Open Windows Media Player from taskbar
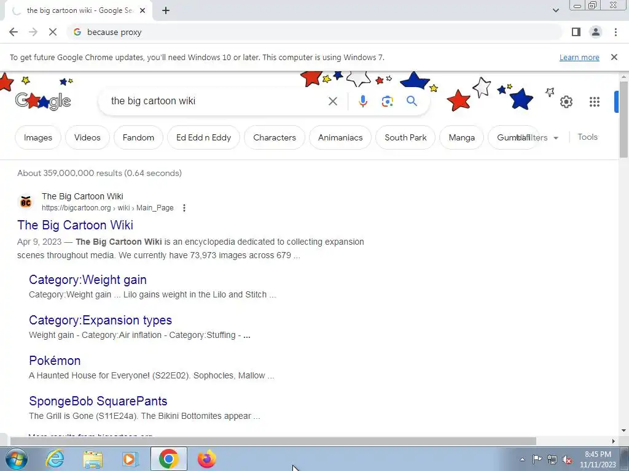Screen dimensions: 629x471 point(130,459)
